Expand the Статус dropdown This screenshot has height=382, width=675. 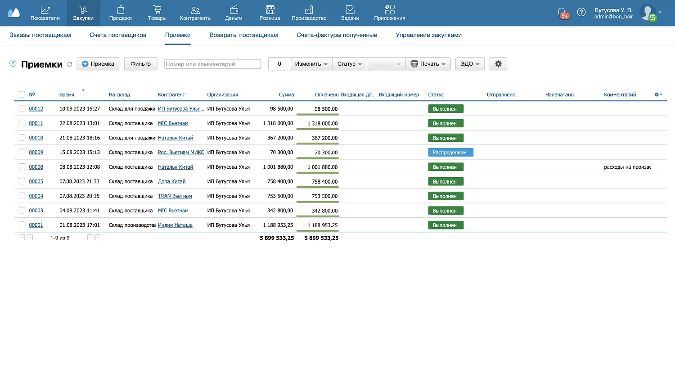350,64
